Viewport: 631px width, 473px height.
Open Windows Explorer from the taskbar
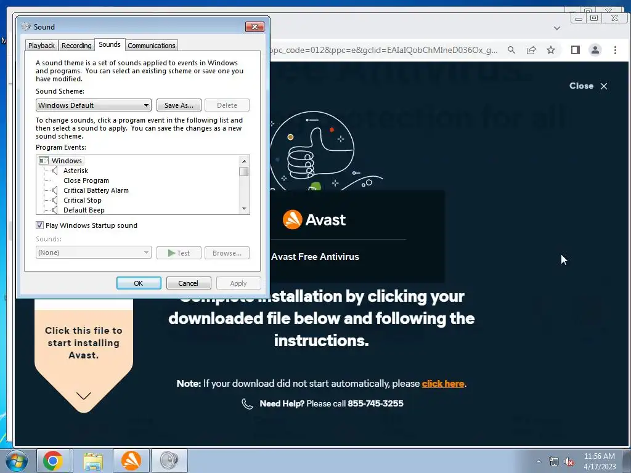[93, 461]
